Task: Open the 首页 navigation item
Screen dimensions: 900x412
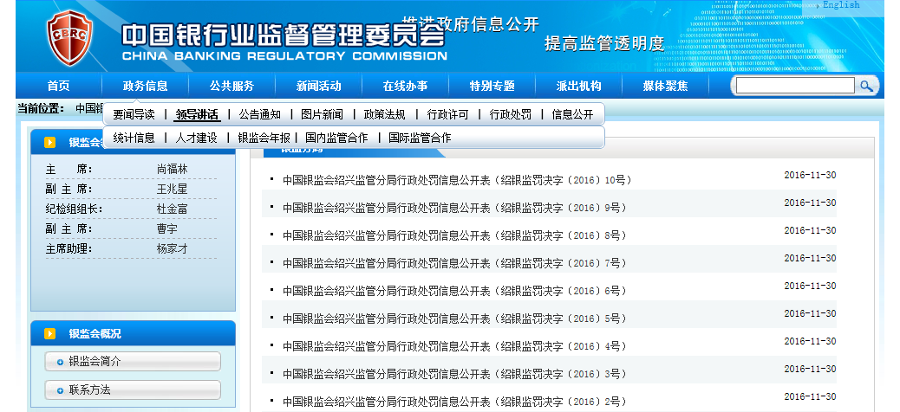Action: 58,86
